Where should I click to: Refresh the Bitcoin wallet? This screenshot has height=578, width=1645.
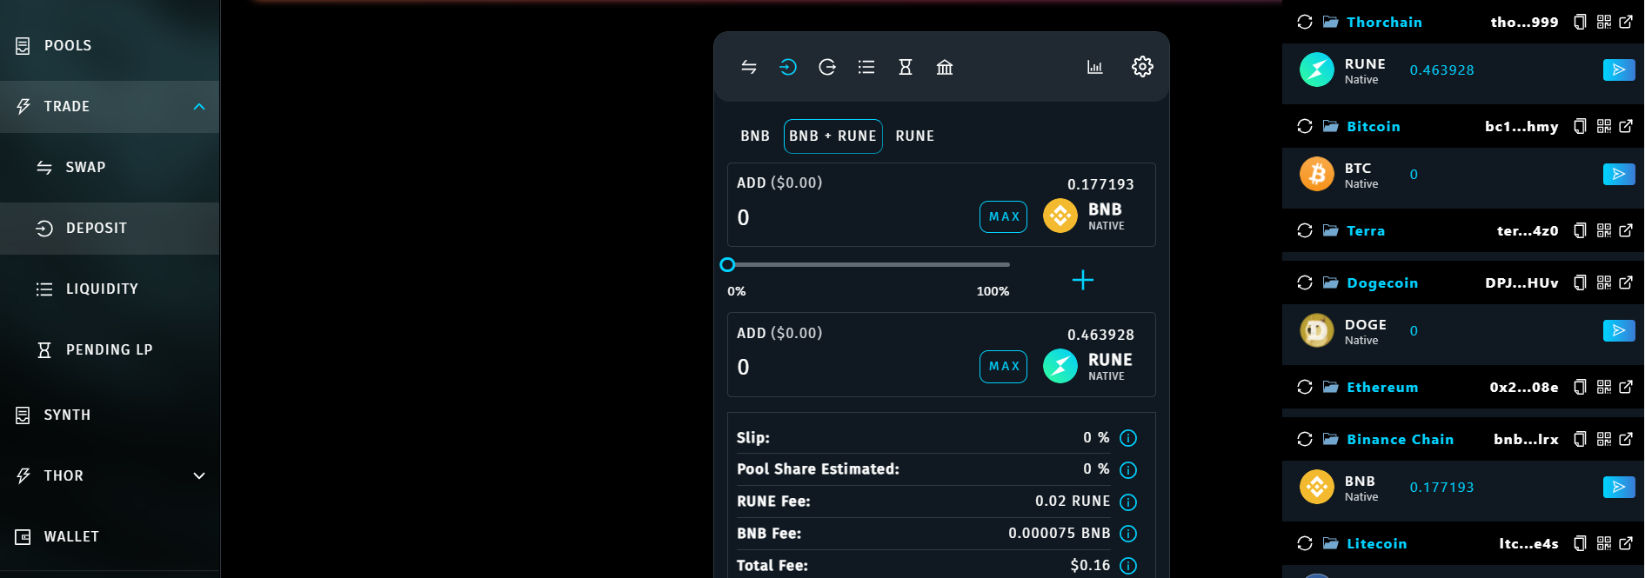point(1305,126)
